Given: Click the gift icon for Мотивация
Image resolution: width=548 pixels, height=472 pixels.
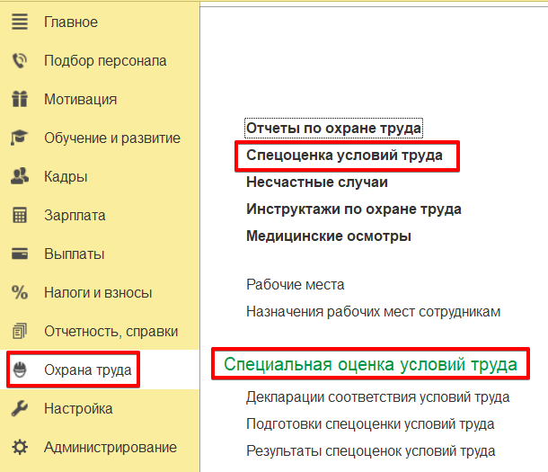Looking at the screenshot, I should [x=20, y=99].
